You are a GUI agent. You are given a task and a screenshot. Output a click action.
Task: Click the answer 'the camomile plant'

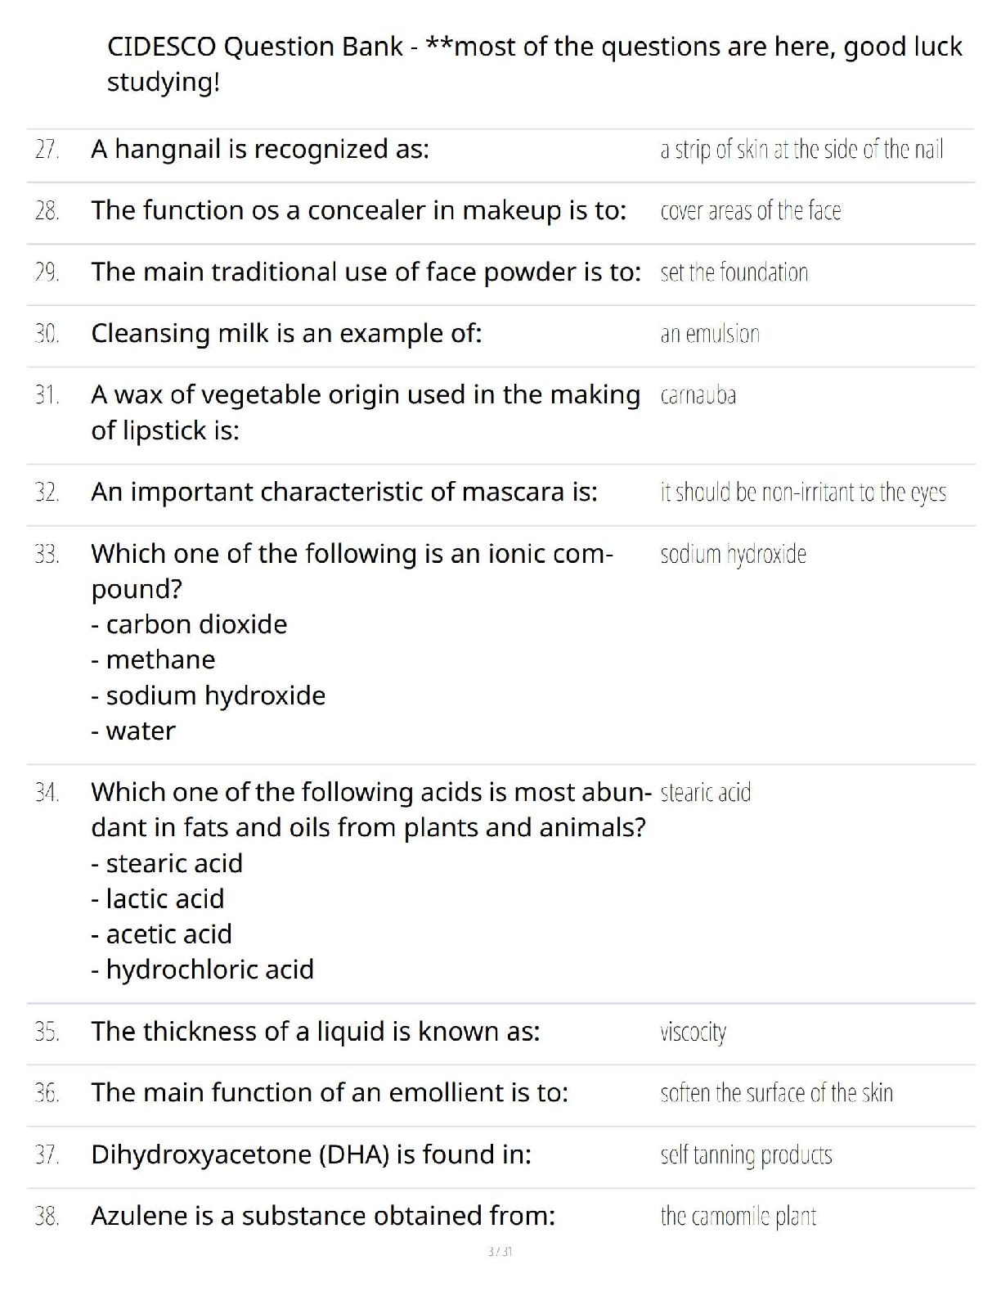[738, 1217]
